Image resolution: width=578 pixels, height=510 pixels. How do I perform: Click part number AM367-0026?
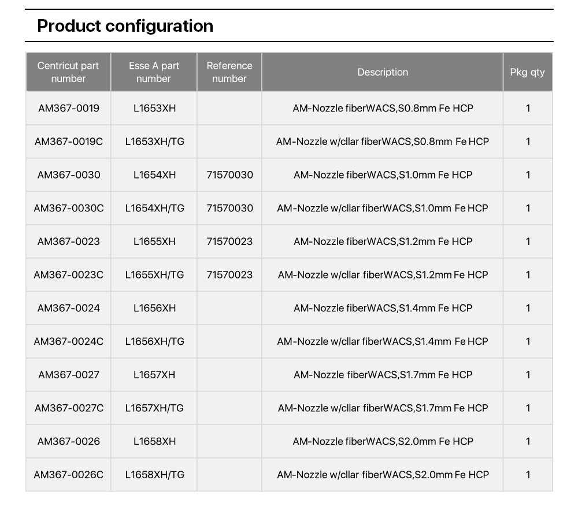coord(68,441)
